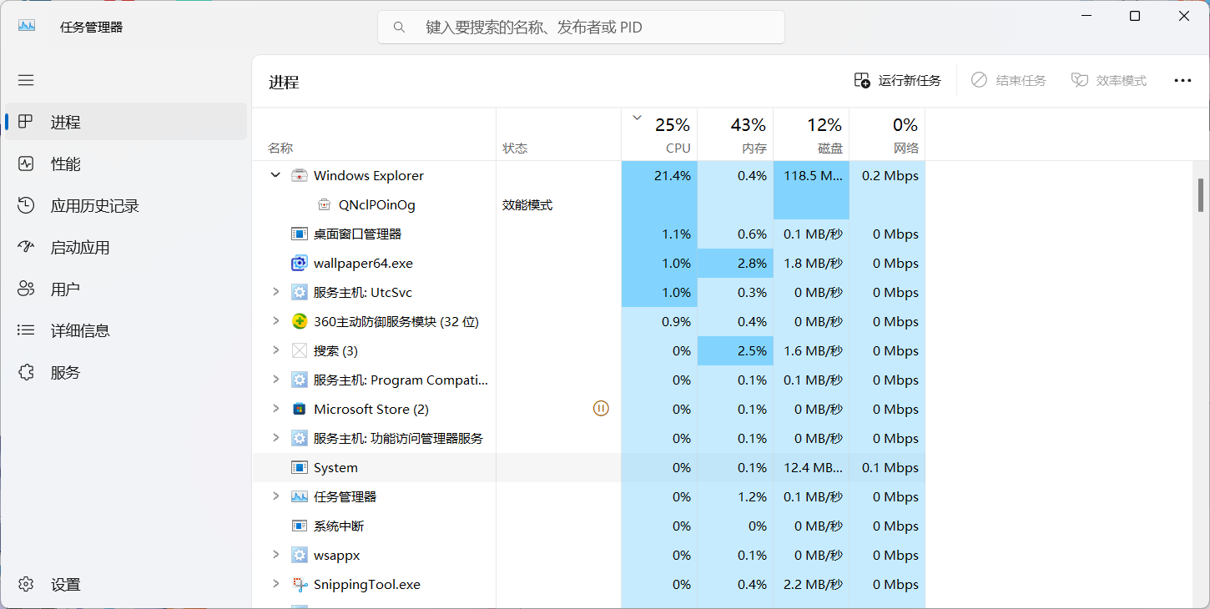This screenshot has width=1210, height=609.
Task: Click the Performance (性能) sidebar icon
Action: click(x=26, y=164)
